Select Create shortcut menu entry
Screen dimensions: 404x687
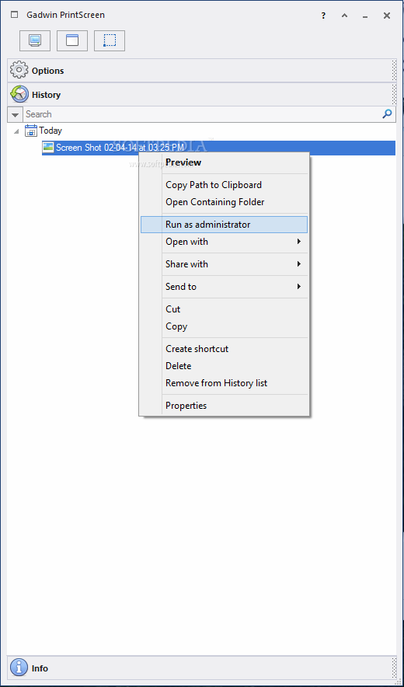(224, 349)
